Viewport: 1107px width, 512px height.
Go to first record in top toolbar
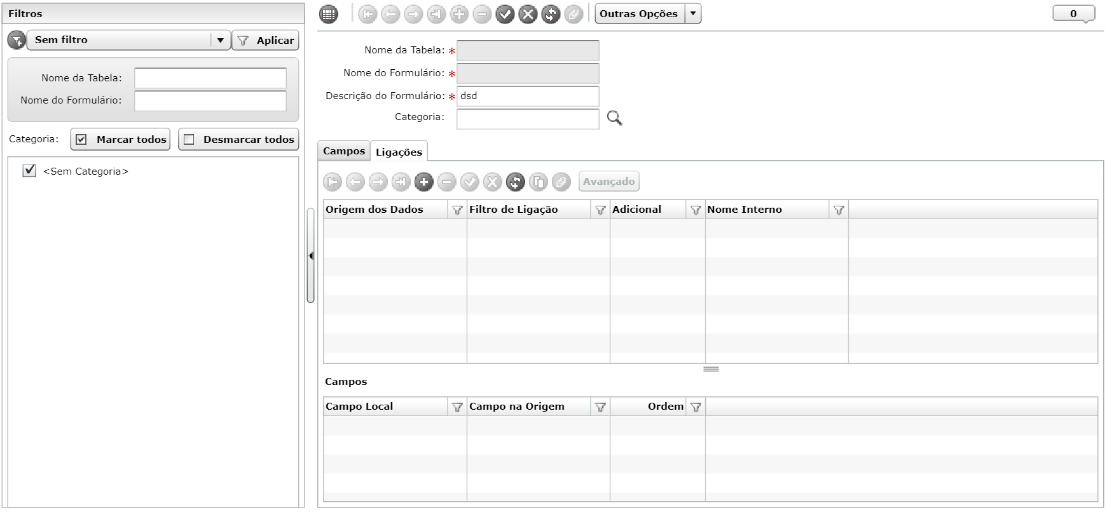[x=368, y=14]
